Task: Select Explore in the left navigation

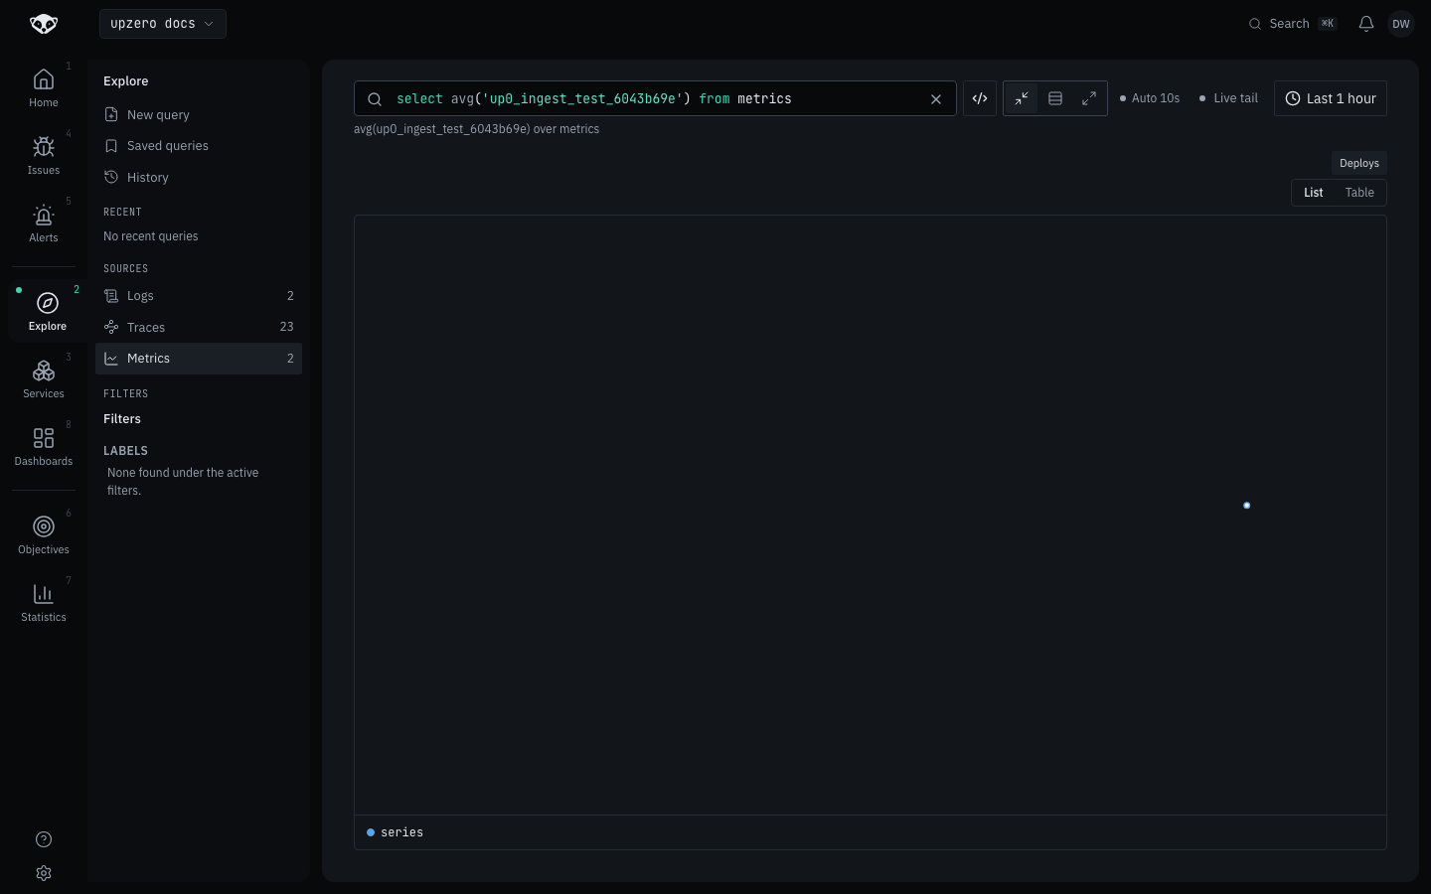Action: [48, 312]
